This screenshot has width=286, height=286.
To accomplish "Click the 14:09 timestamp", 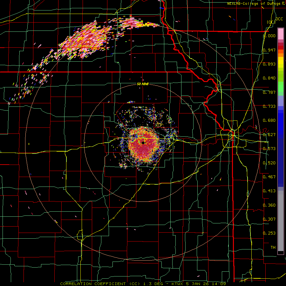I will click(x=219, y=284).
